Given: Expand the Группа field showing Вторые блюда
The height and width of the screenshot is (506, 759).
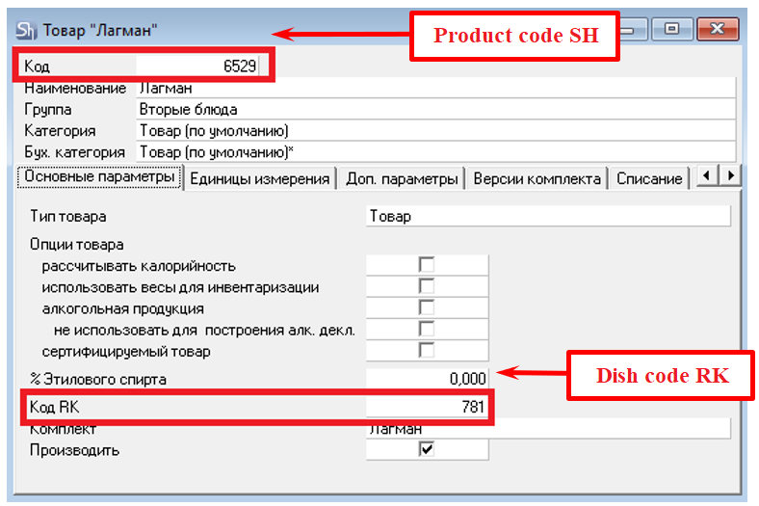Looking at the screenshot, I should (x=433, y=109).
